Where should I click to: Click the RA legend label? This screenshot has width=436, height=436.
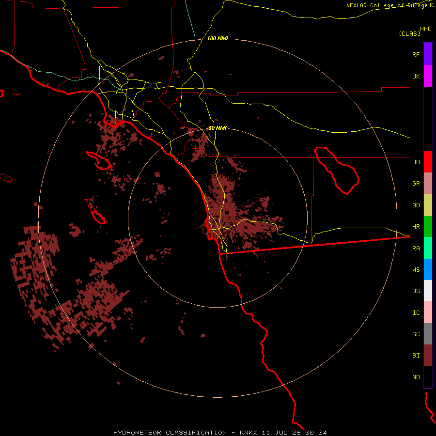click(x=416, y=248)
